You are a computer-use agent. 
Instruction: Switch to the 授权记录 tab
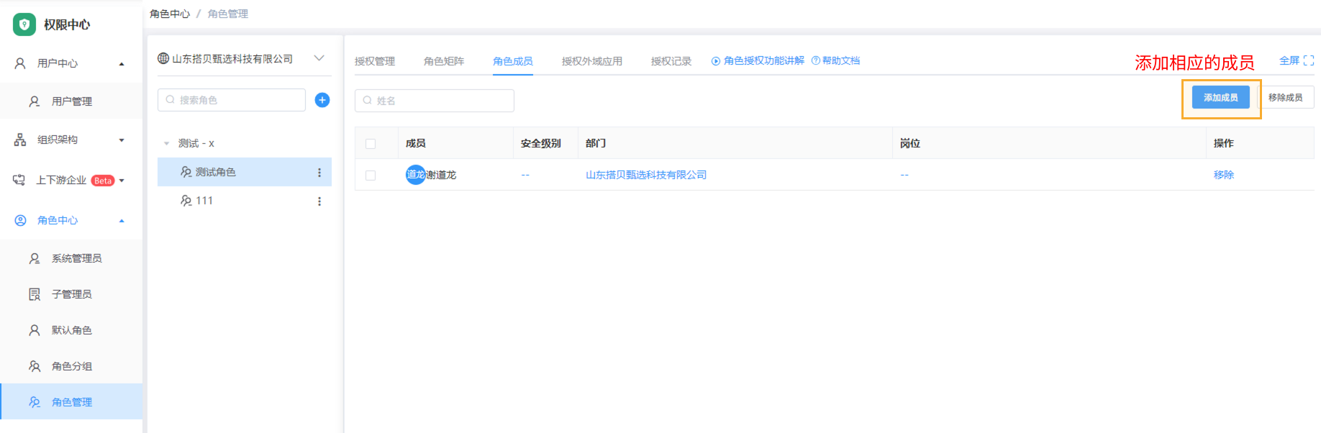tap(671, 61)
